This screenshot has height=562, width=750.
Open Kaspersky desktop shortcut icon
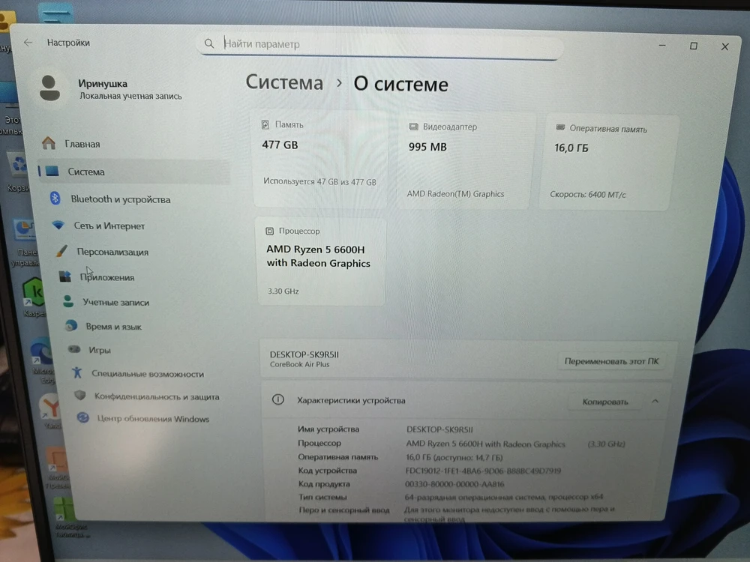pos(34,293)
